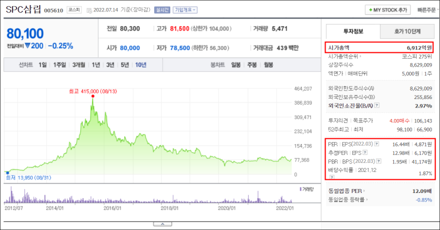Click the blue 최저 13,950 marker on chart
Image resolution: width=440 pixels, height=230 pixels.
(7, 173)
